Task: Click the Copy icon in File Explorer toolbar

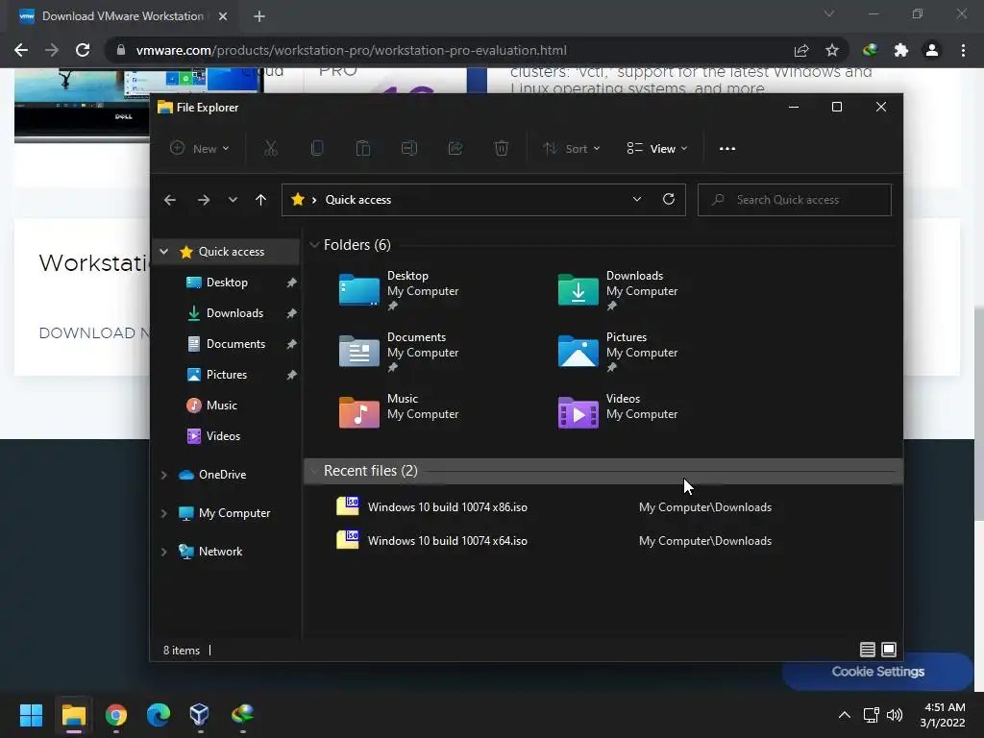Action: [317, 149]
